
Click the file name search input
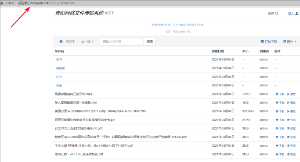click(121, 42)
